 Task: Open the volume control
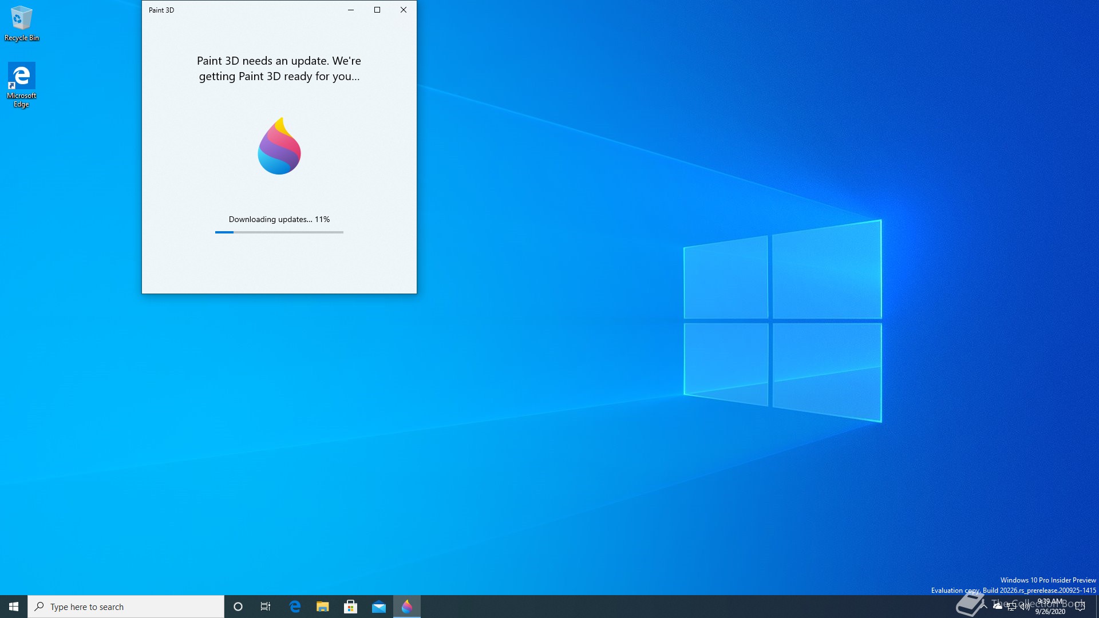(1025, 607)
